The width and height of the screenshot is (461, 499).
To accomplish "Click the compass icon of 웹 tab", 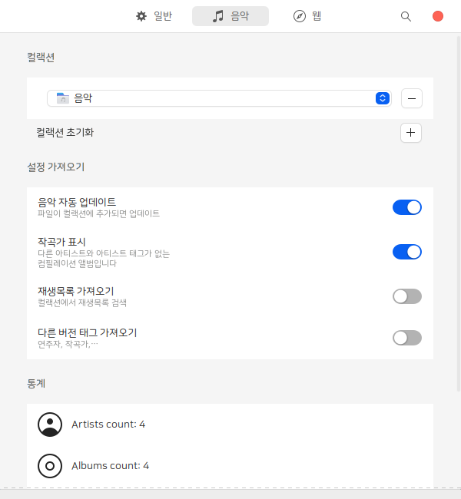I will pos(300,16).
